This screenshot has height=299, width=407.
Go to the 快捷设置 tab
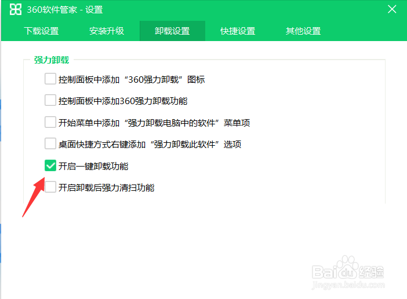238,31
